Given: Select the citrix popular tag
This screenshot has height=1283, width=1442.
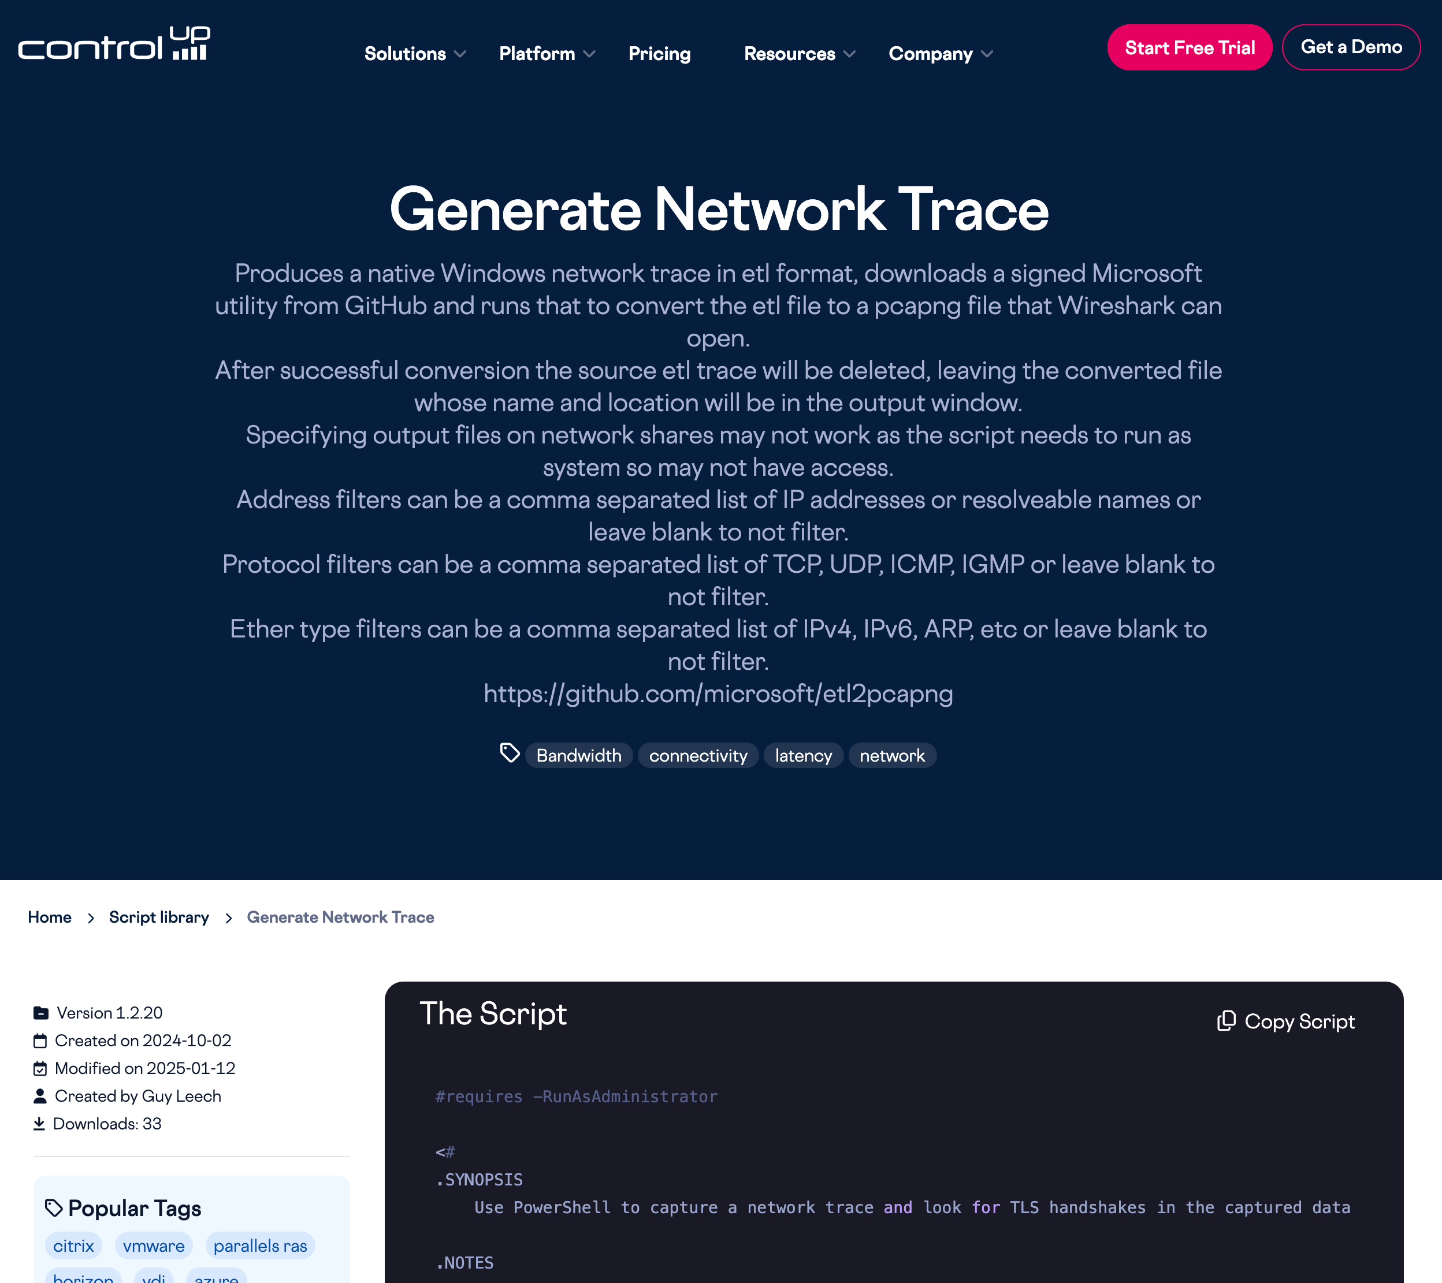Looking at the screenshot, I should click(73, 1245).
